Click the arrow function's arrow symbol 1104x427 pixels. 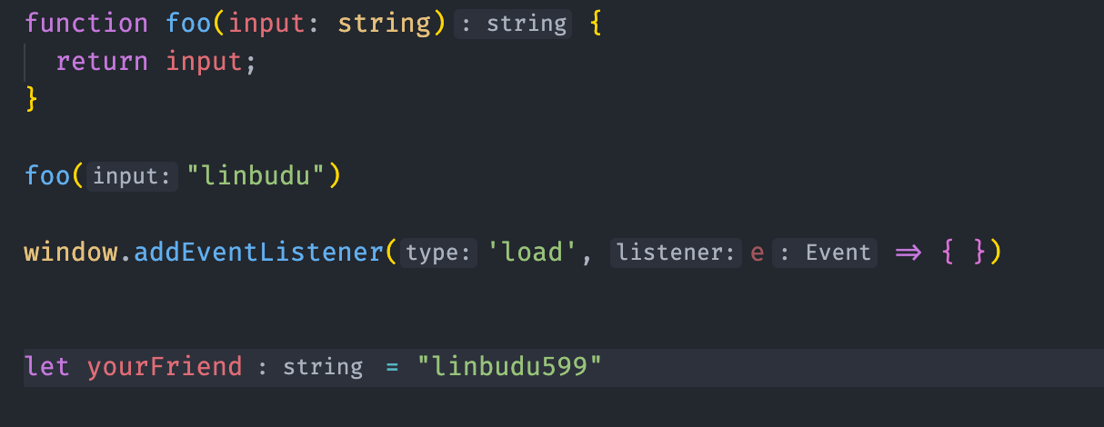click(908, 253)
